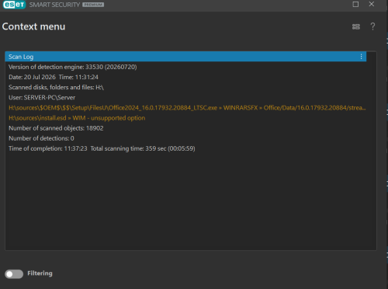
Task: Maximize the ESET window
Action: [x=355, y=4]
